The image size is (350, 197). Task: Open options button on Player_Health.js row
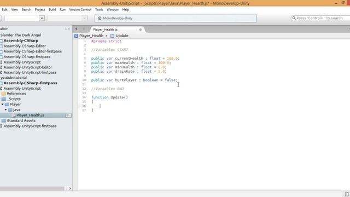[68, 115]
